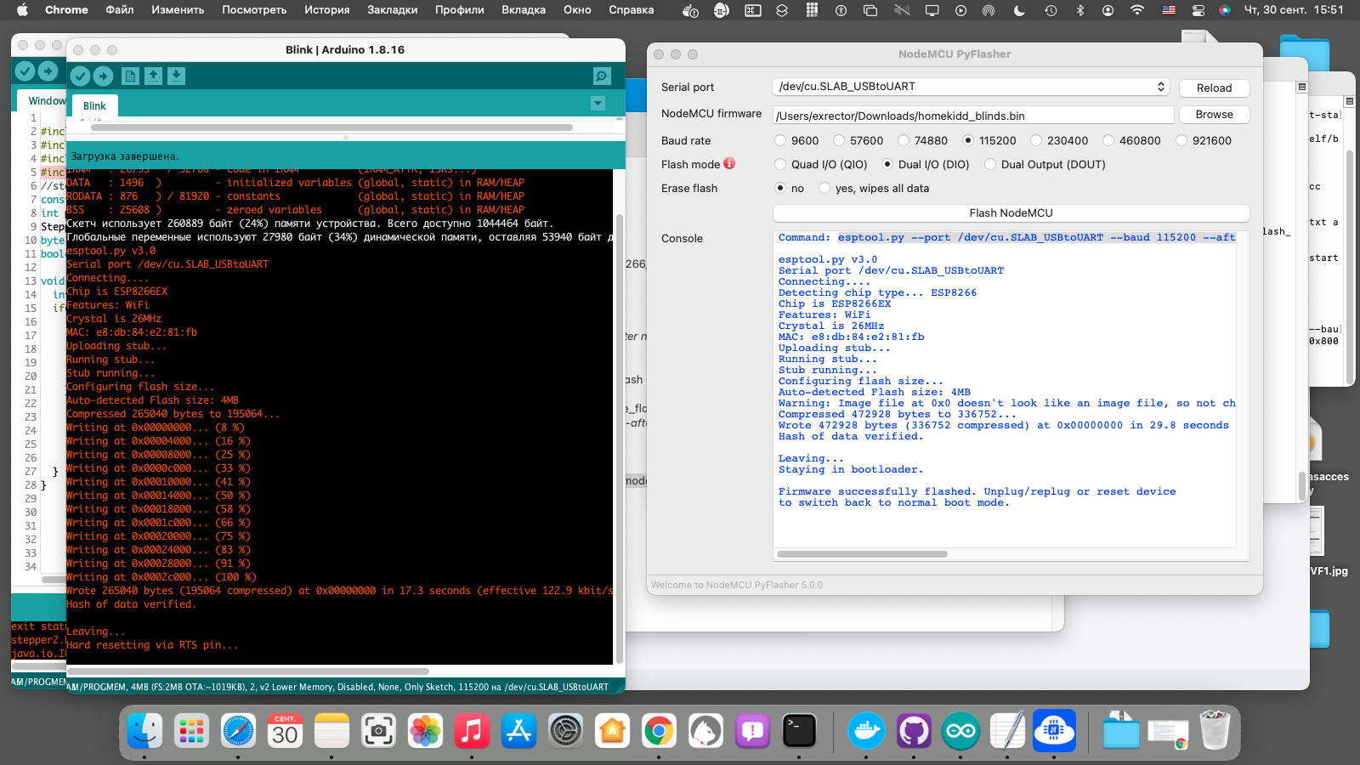
Task: Open Trash from the dock
Action: point(1215,730)
